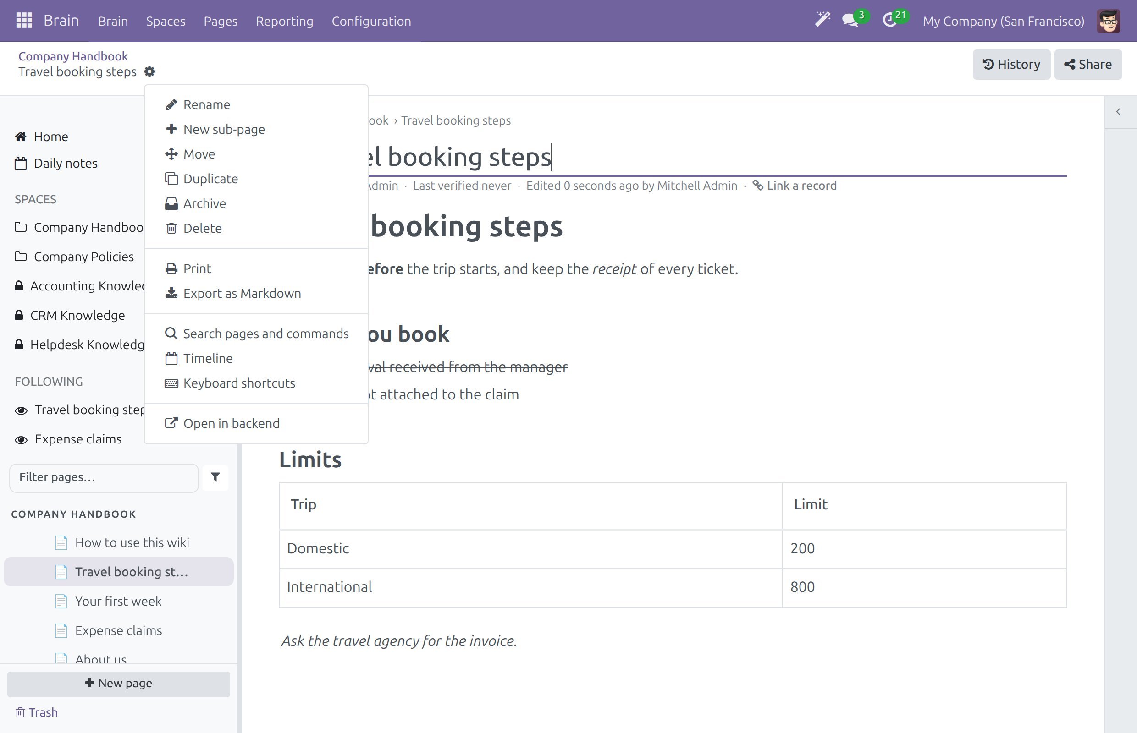Click the History button
Screen dimensions: 1137x733
tap(1011, 64)
